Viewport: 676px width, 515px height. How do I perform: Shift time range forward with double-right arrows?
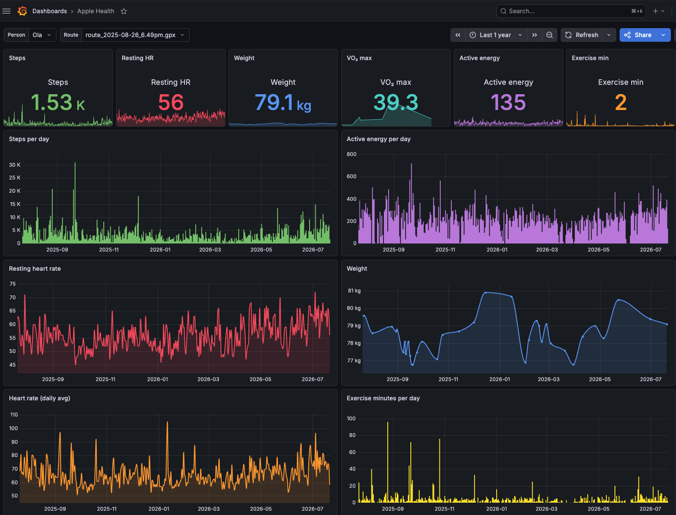tap(535, 35)
